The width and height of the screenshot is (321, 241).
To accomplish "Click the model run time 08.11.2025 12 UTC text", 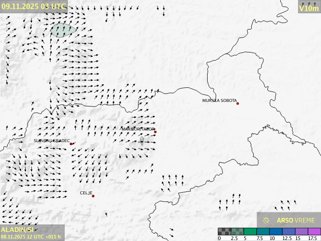I will pyautogui.click(x=31, y=237).
